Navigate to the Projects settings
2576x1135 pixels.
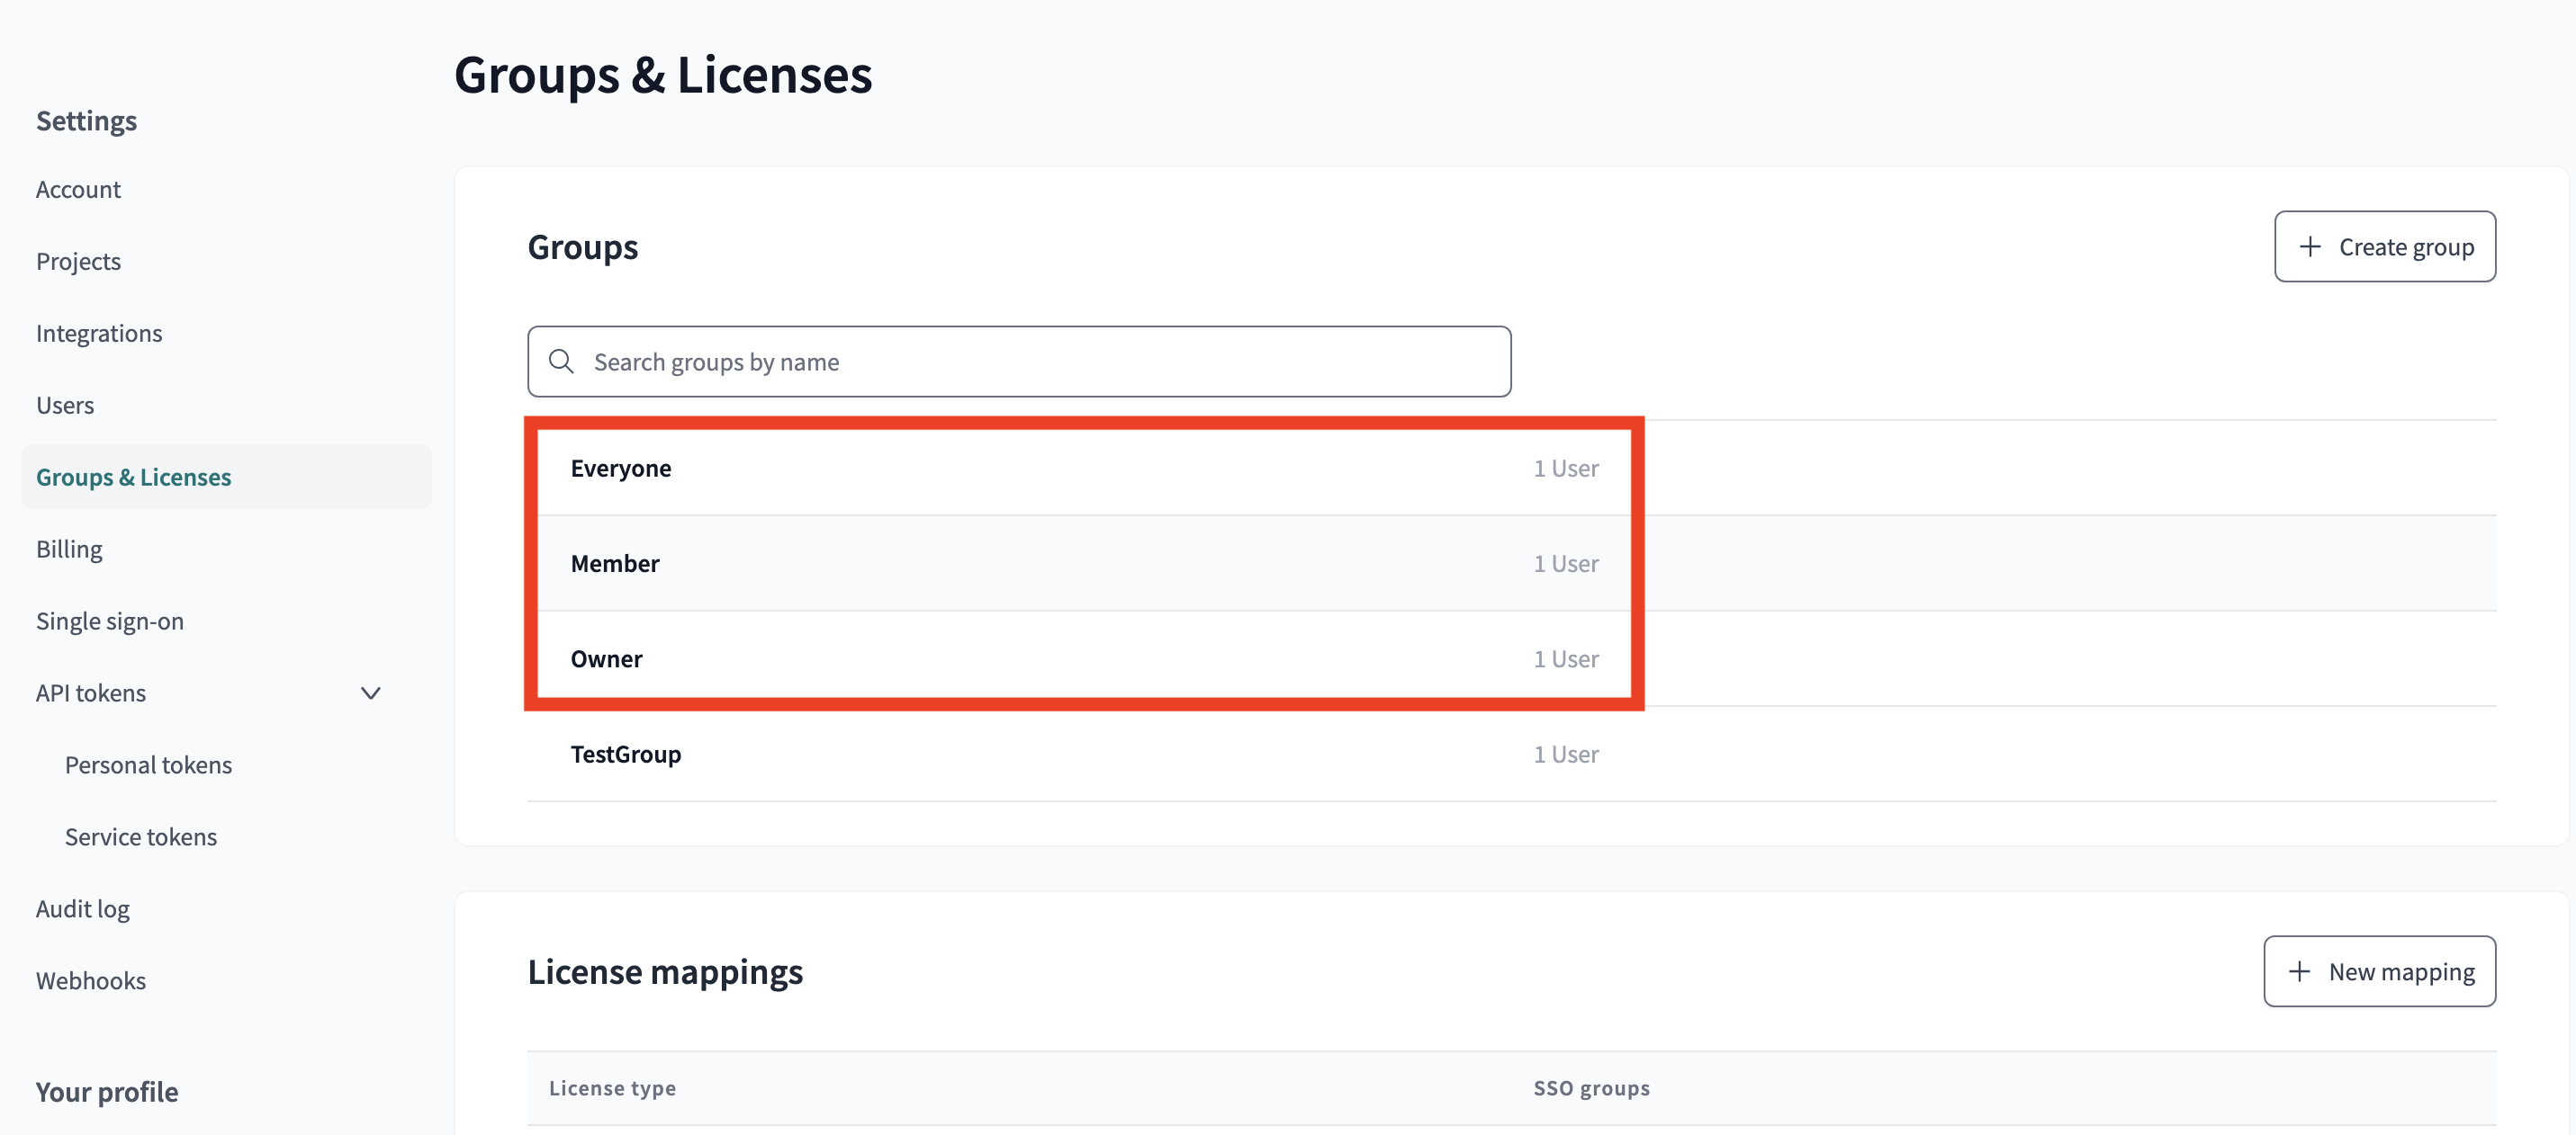[78, 260]
